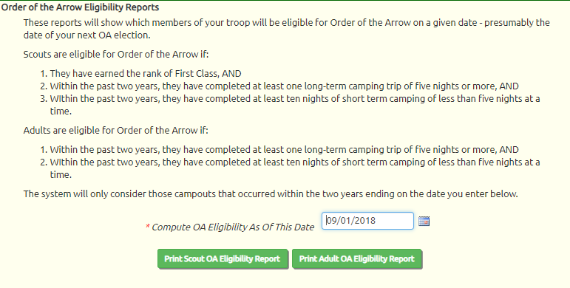Click the Compute OA Eligibility As Of This Date label
Viewport: 570px width, 288px height.
click(x=233, y=227)
